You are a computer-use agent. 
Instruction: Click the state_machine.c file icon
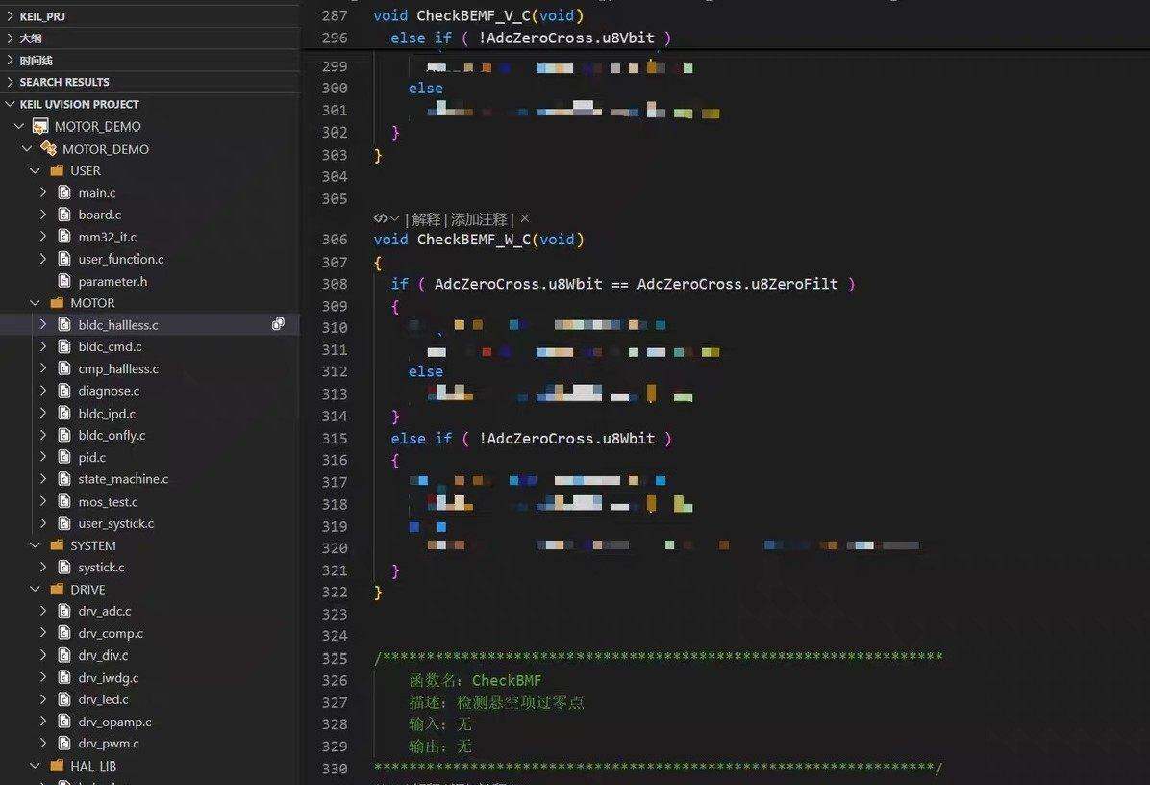click(64, 478)
